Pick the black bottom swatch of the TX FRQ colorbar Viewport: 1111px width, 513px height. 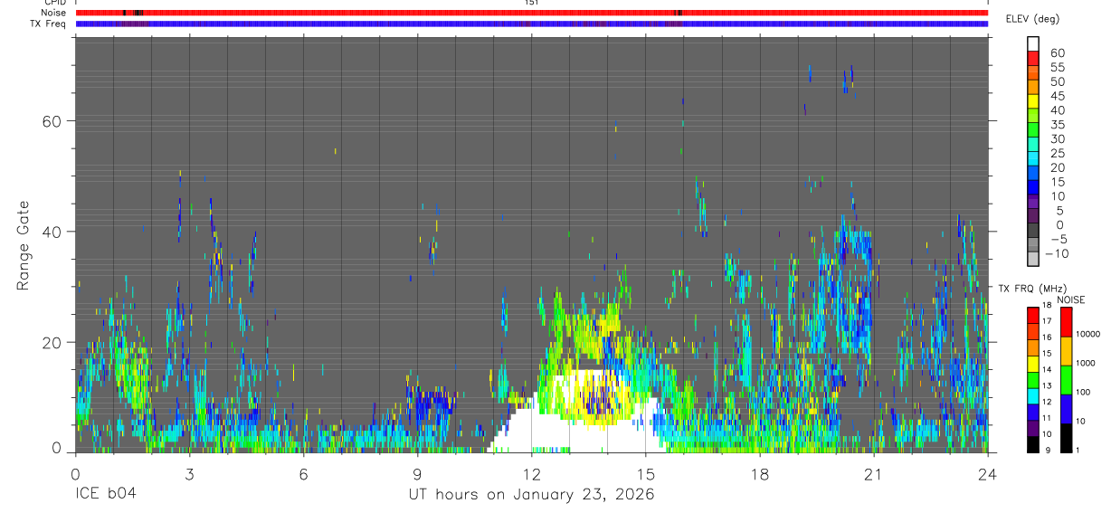(1032, 444)
